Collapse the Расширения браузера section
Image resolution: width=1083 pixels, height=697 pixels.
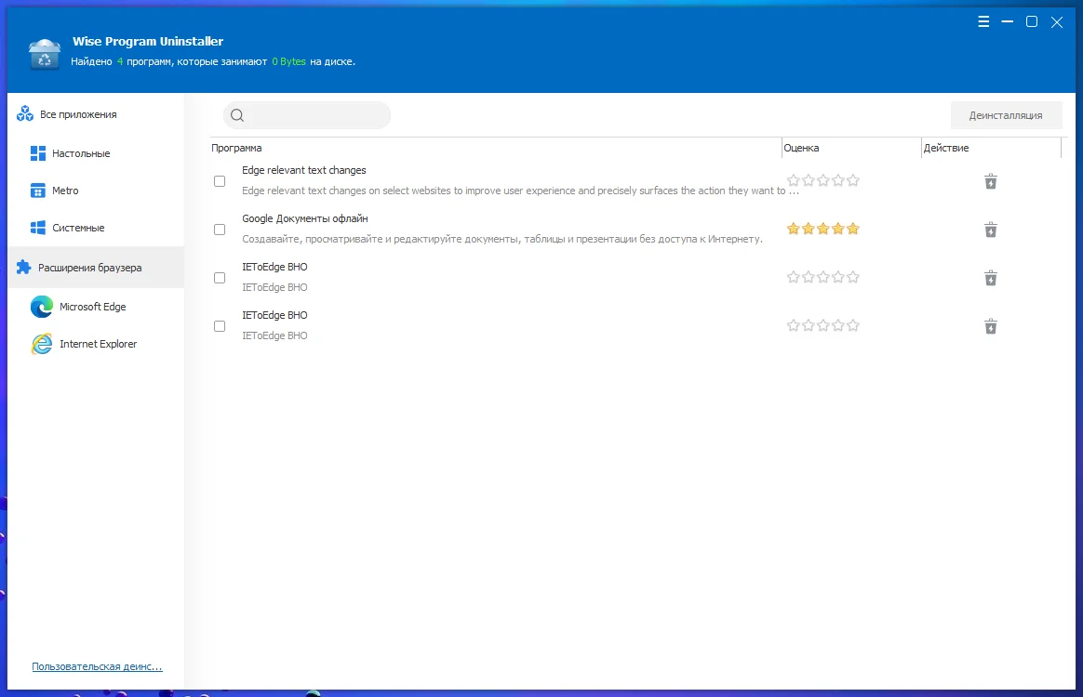[89, 268]
